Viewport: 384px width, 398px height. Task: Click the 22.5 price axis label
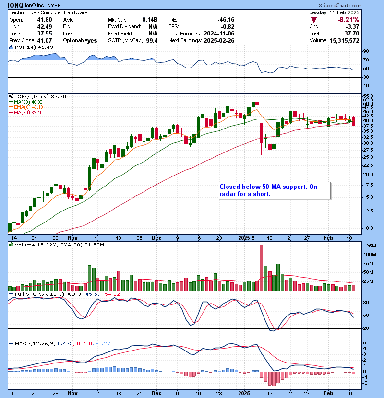[x=368, y=165]
